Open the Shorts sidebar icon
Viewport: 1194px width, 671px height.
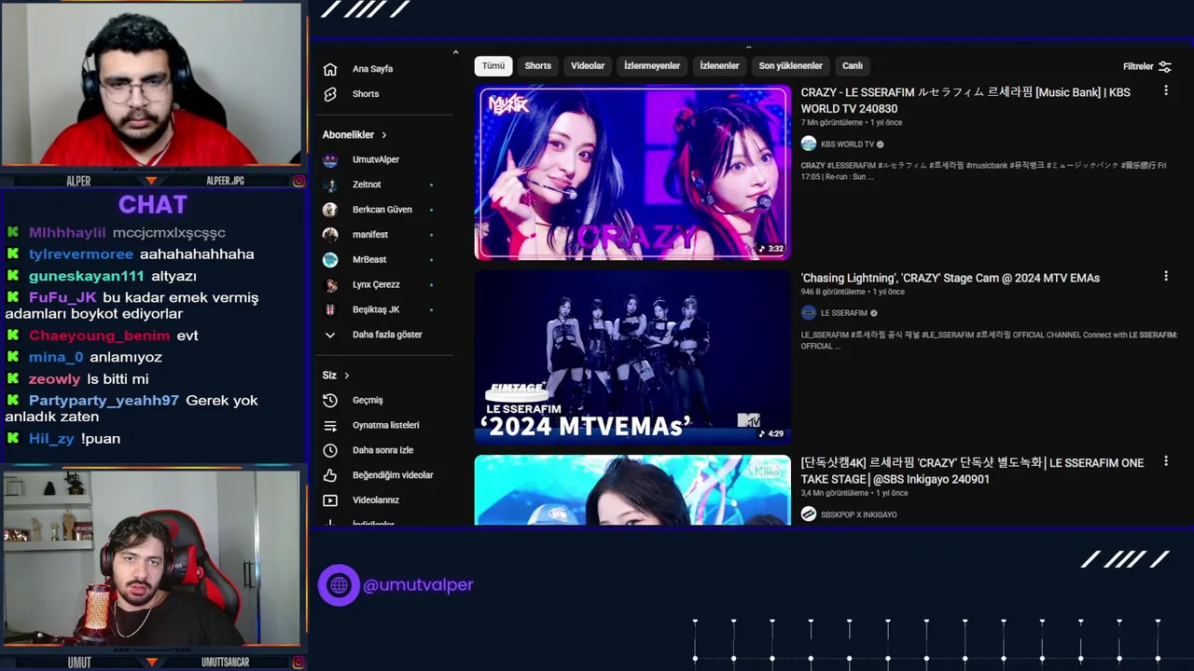click(330, 94)
